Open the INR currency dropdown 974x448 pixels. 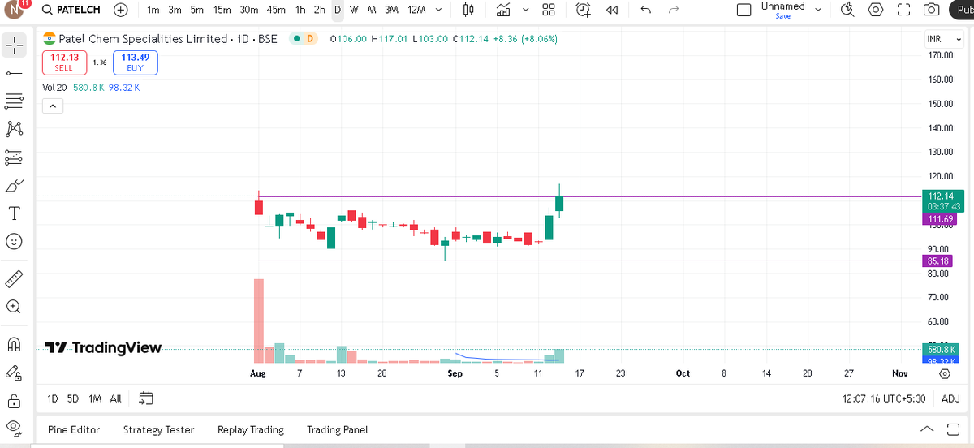[945, 39]
